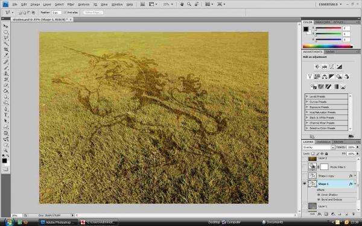Switch to the Channels tab
Screen dimensions: 362x226
[x=323, y=142]
